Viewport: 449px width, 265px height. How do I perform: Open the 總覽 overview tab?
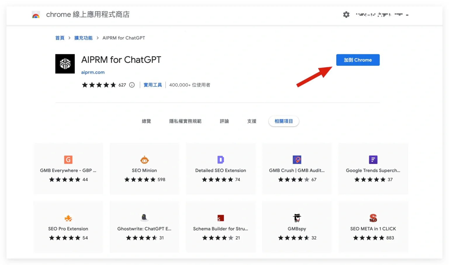click(x=146, y=121)
